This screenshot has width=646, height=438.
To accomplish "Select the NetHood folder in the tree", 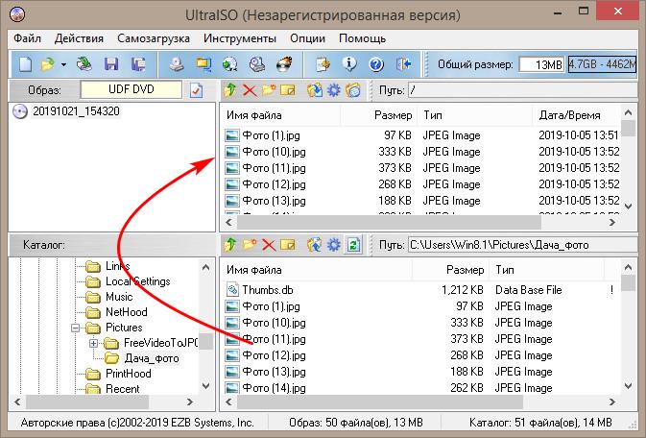I will (126, 312).
